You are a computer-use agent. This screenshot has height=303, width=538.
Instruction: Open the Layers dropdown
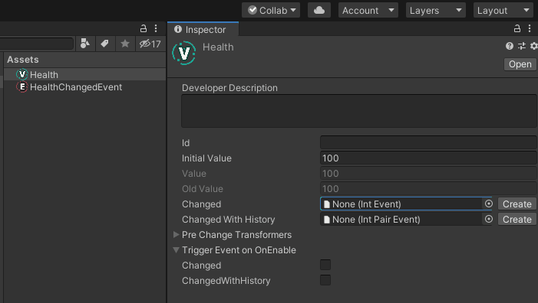(x=435, y=10)
